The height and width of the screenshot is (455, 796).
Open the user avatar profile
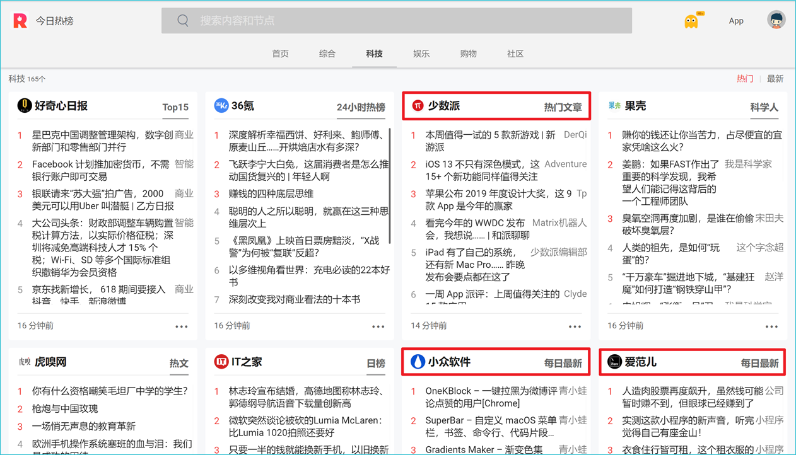coord(776,20)
